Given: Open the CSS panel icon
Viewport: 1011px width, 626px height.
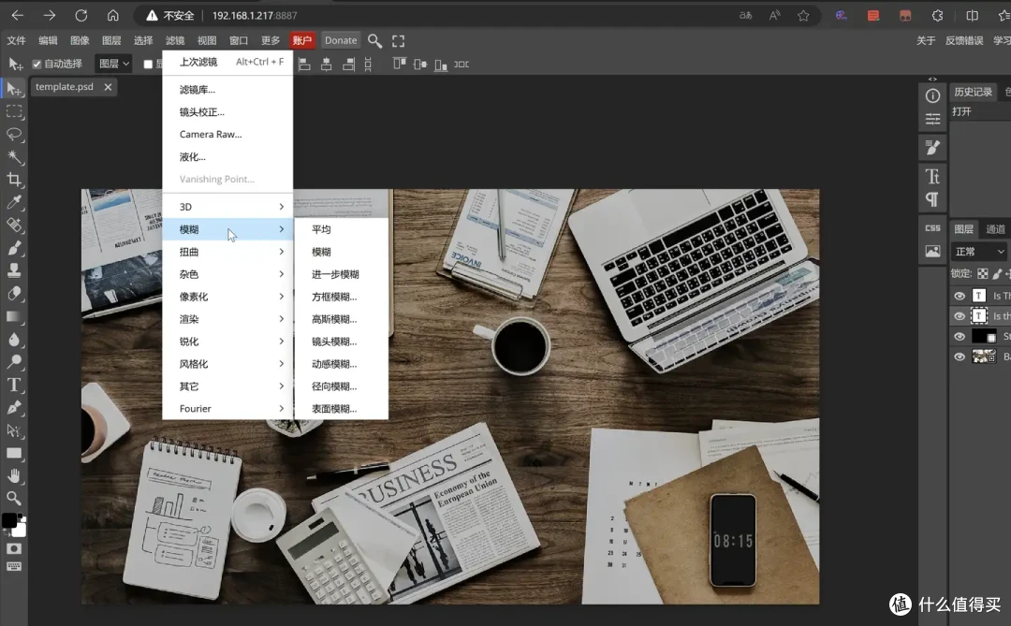Looking at the screenshot, I should click(x=932, y=227).
